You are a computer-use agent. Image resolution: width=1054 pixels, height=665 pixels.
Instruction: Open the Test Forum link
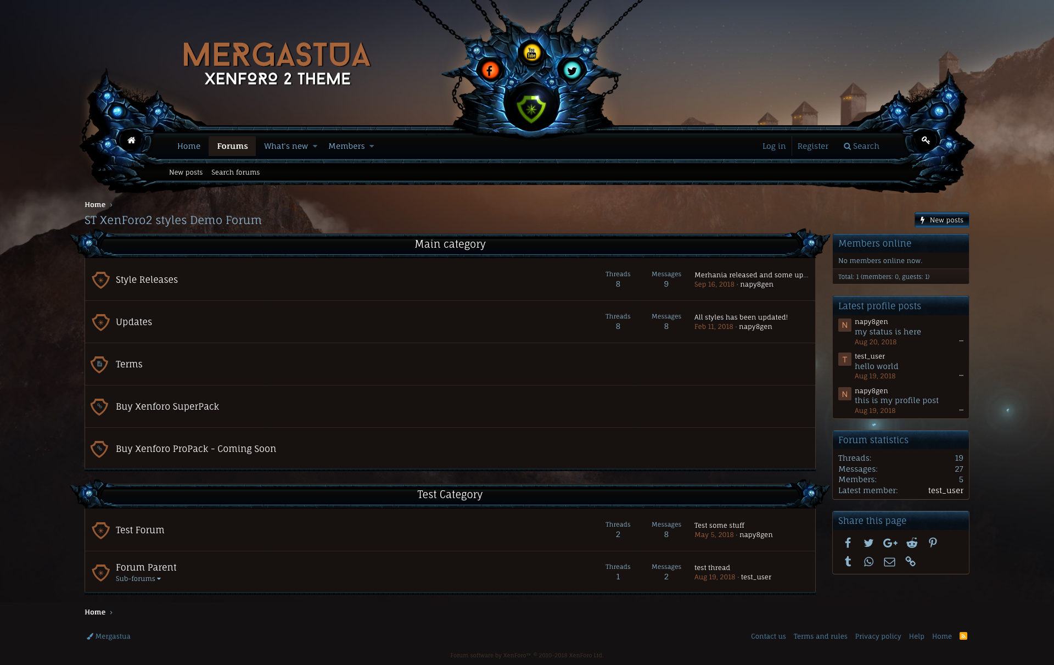140,530
